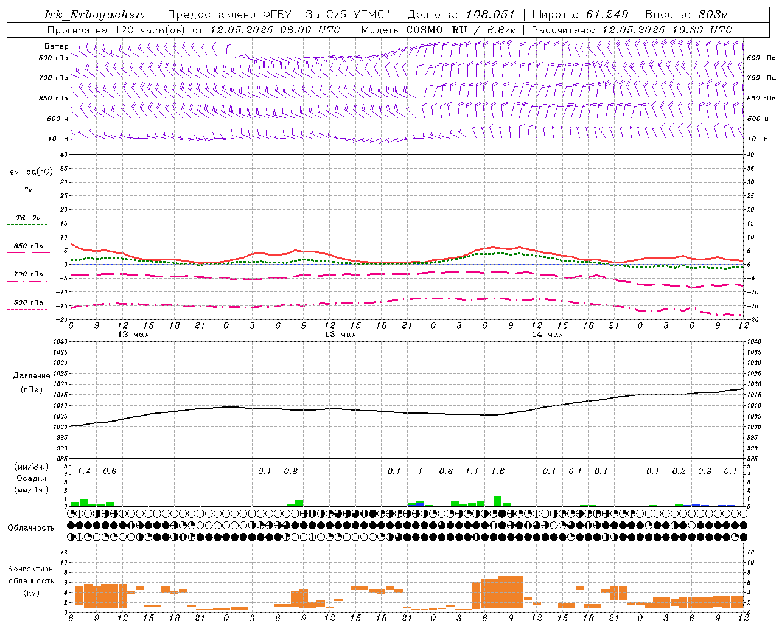The image size is (779, 623).
Task: Click the 1.6 precipitation value
Action: tap(498, 472)
